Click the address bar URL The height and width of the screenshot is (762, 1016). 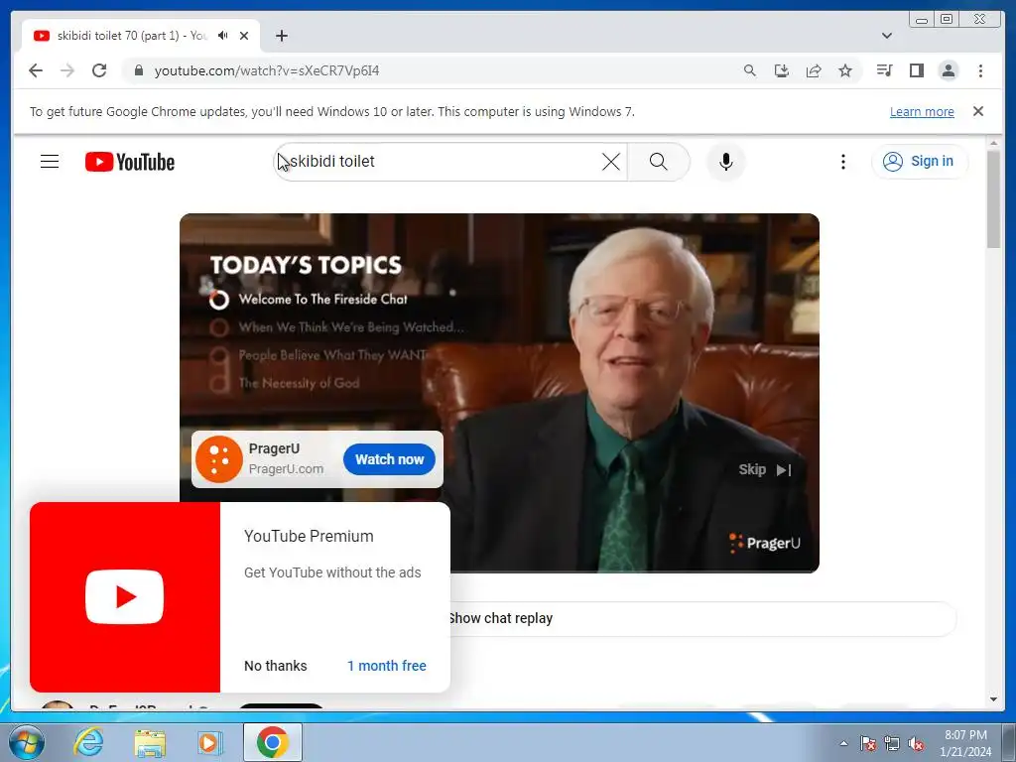266,70
